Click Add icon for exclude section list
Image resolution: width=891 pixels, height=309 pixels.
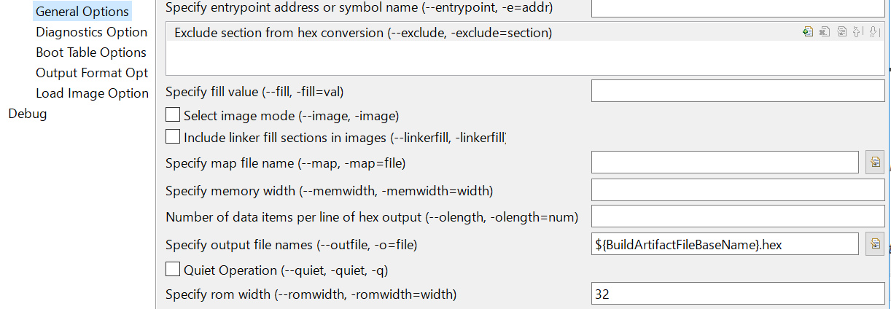tap(808, 32)
